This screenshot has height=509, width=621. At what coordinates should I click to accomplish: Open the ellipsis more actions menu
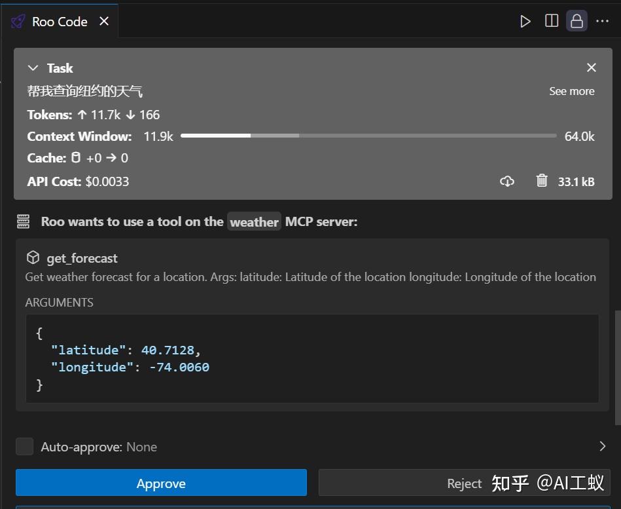pyautogui.click(x=603, y=20)
